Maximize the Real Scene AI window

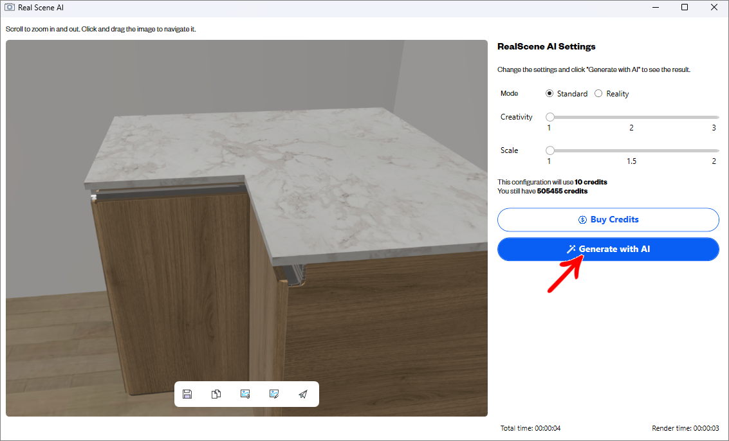685,8
